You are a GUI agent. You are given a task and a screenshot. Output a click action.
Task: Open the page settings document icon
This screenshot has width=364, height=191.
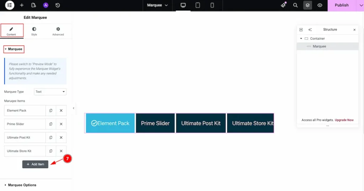click(x=33, y=5)
